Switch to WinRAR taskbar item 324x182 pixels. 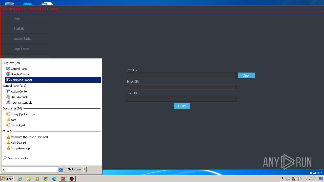pyautogui.click(x=63, y=179)
